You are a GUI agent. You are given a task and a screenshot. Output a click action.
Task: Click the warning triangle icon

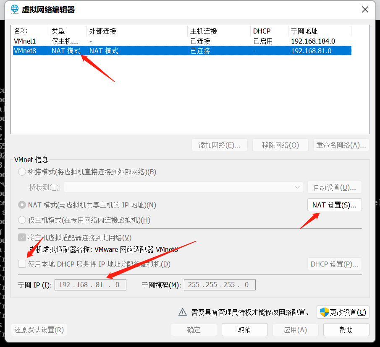(x=183, y=312)
